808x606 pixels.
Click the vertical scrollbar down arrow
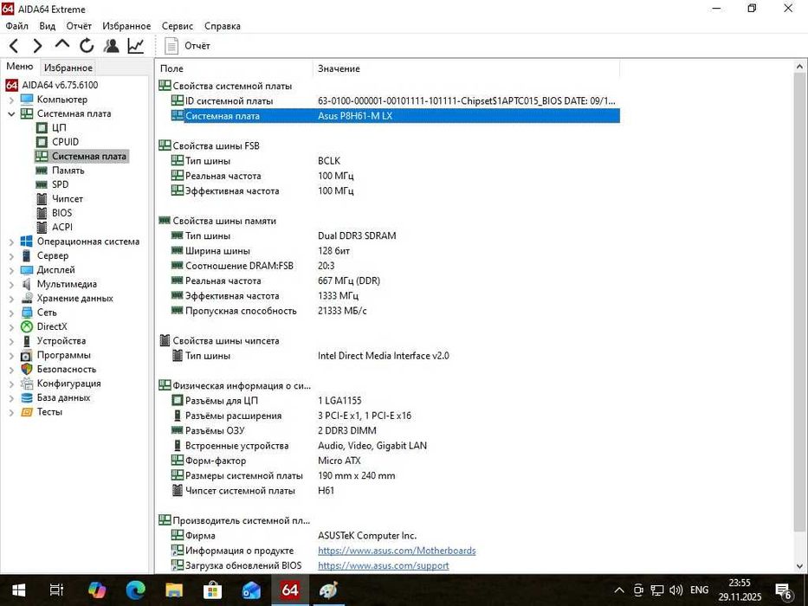[x=799, y=566]
